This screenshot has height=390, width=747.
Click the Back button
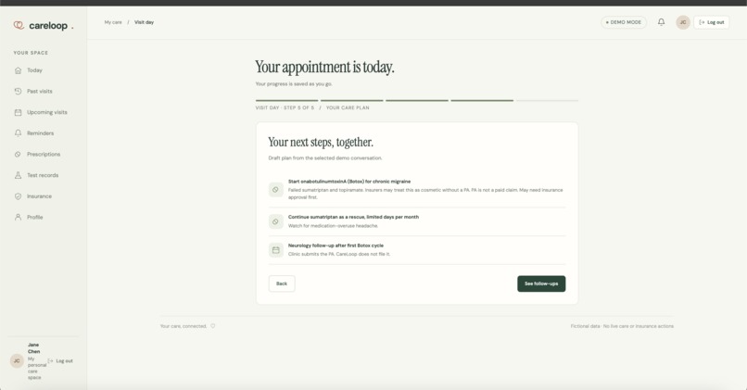point(282,283)
